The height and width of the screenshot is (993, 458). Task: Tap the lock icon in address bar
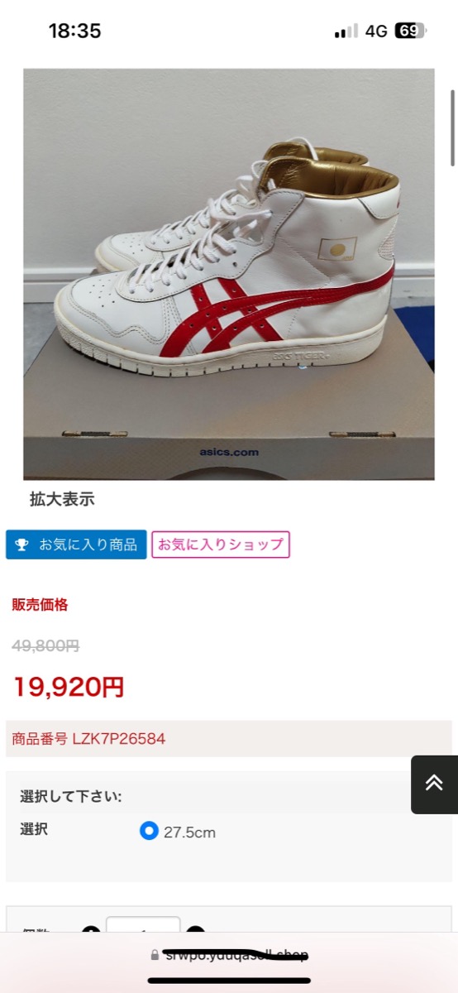click(154, 956)
